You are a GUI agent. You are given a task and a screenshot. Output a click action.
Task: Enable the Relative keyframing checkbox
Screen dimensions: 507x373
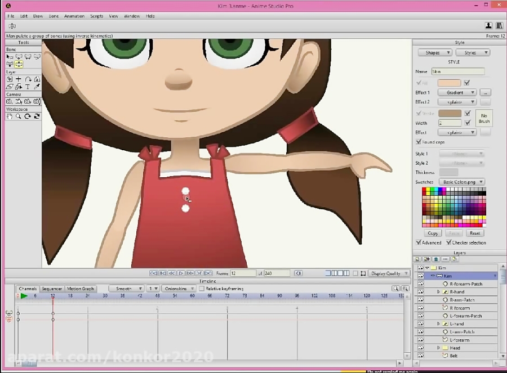(202, 288)
